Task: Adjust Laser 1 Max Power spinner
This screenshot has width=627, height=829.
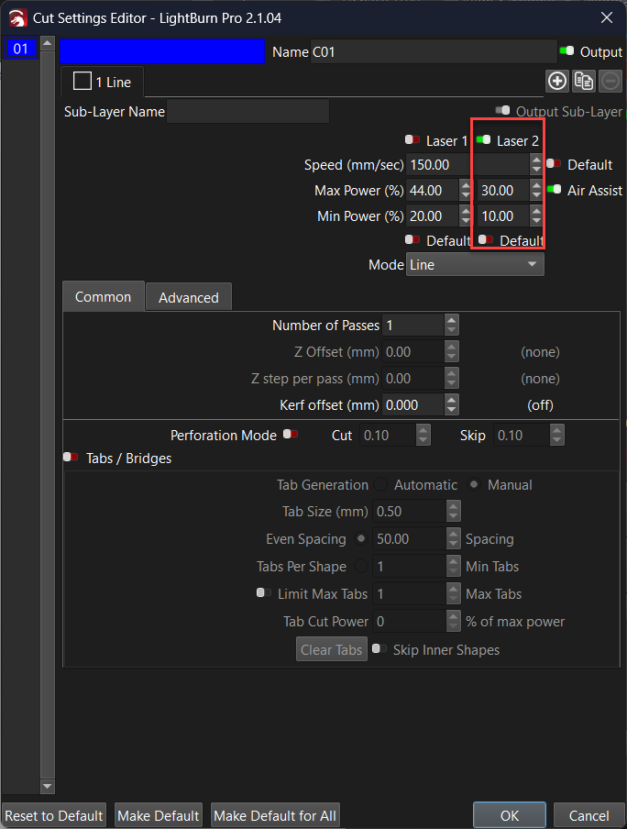Action: (466, 191)
